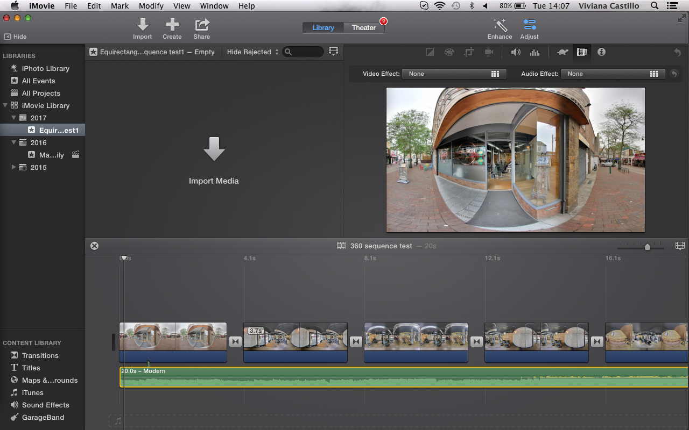Screen dimensions: 689x430
Task: Expand the 2015 folder triangle
Action: (x=14, y=167)
